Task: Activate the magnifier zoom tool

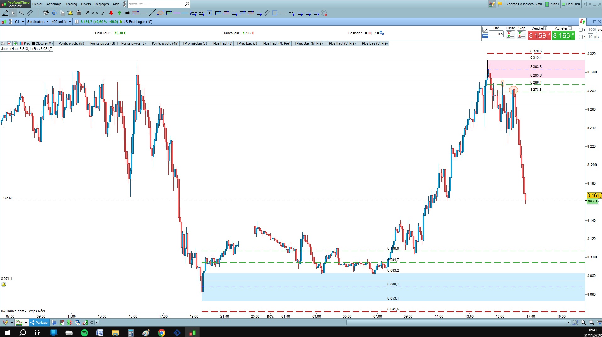Action: 21,13
